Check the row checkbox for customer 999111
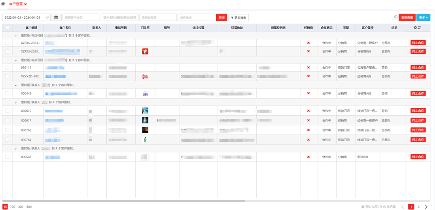 7,67
